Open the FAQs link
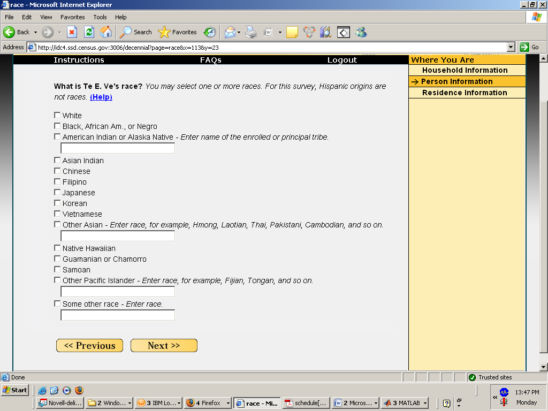This screenshot has width=548, height=411. (211, 60)
